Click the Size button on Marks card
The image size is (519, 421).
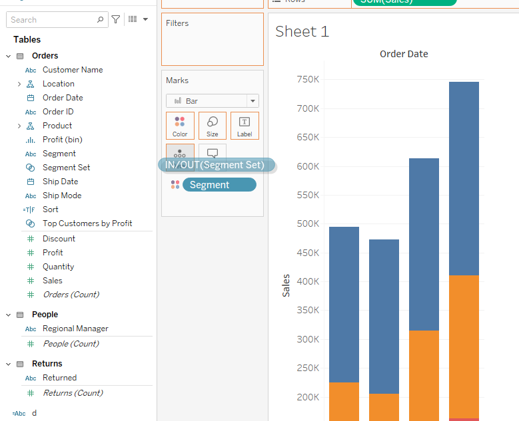[212, 126]
